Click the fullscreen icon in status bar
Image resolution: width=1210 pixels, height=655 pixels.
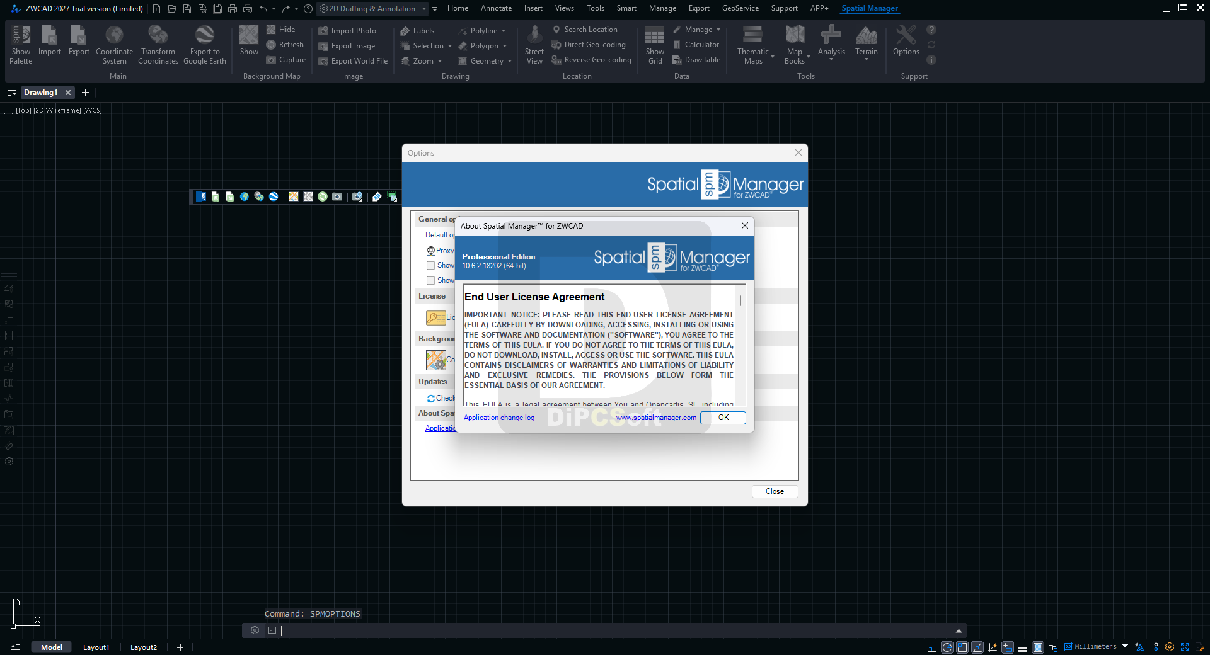tap(1185, 647)
